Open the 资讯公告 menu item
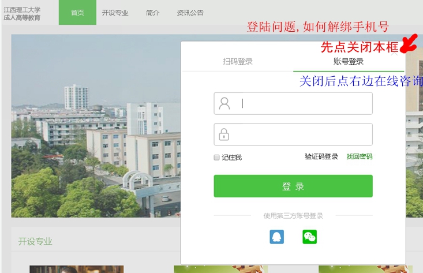Image resolution: width=423 pixels, height=273 pixels. (x=190, y=13)
